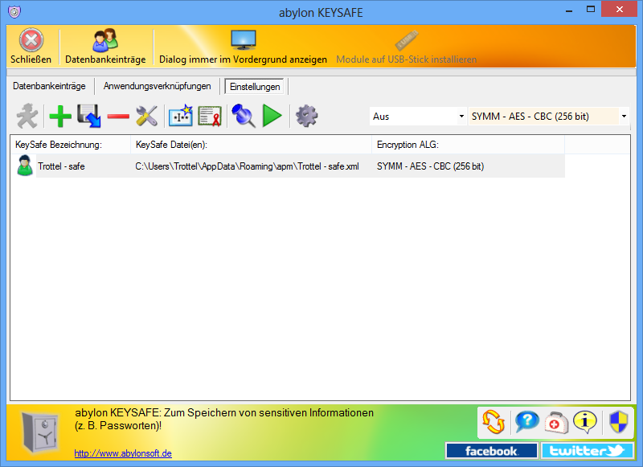
Task: Switch to the Datenbankeinträge tab
Action: [49, 86]
